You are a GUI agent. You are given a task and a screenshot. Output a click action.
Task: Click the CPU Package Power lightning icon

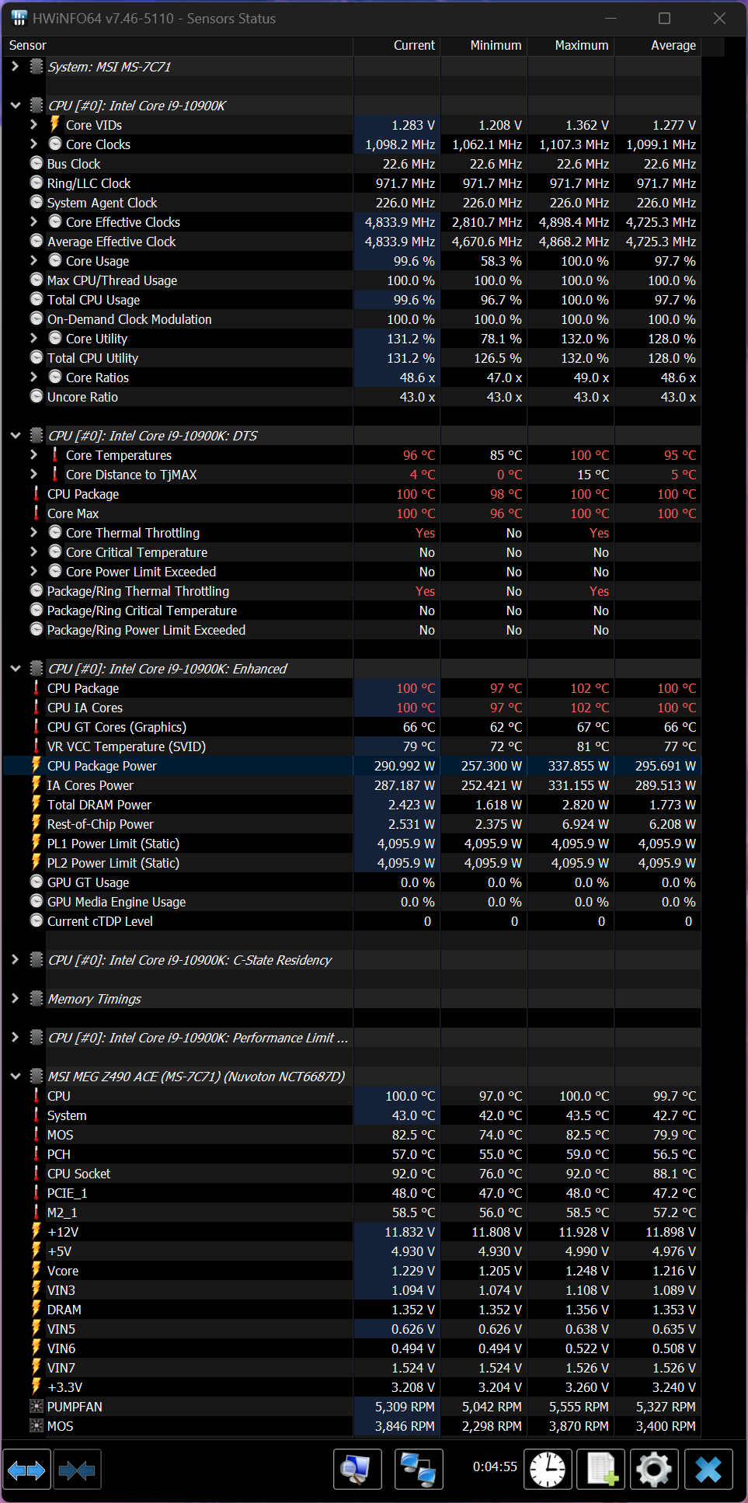point(37,765)
